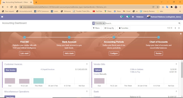Click the Configure button
This screenshot has height=98, width=183.
[x=114, y=53]
